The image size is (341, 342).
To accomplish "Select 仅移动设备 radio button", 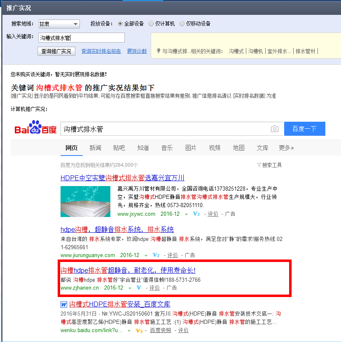I will tap(182, 24).
